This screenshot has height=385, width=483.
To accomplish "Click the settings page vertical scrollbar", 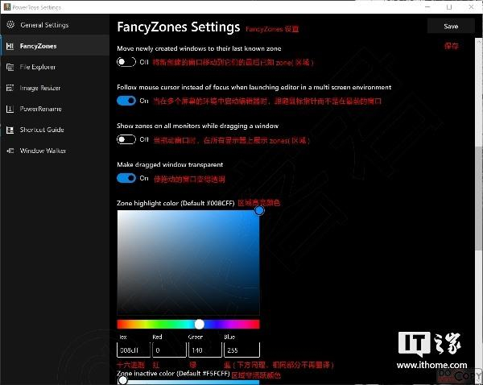I will tap(479, 197).
